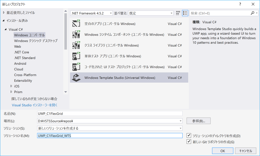Click the Unit Test App template icon

(x=76, y=56)
